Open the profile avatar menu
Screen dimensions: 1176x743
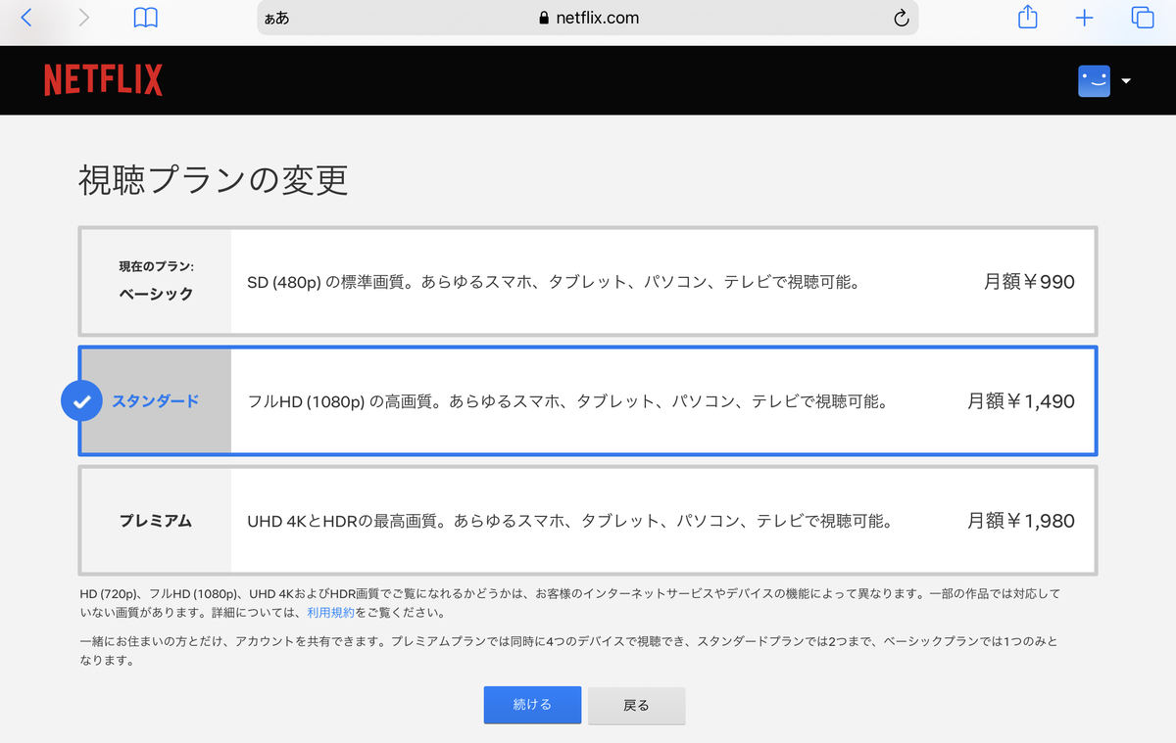coord(1094,81)
